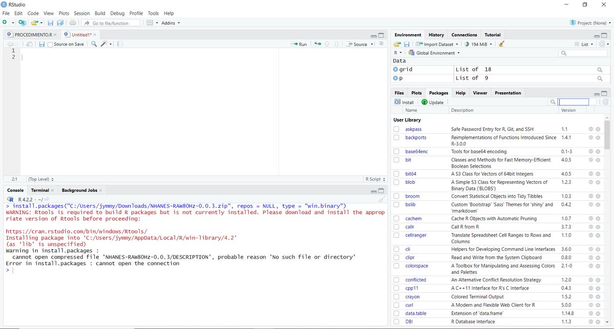Open the Project: (None) menu
Screen dimensions: 614x329
coord(590,22)
